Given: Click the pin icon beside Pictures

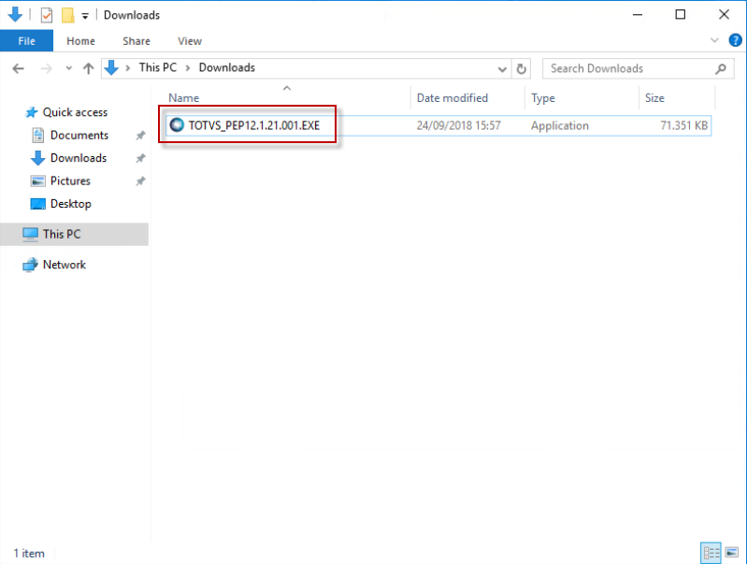Looking at the screenshot, I should tap(140, 181).
